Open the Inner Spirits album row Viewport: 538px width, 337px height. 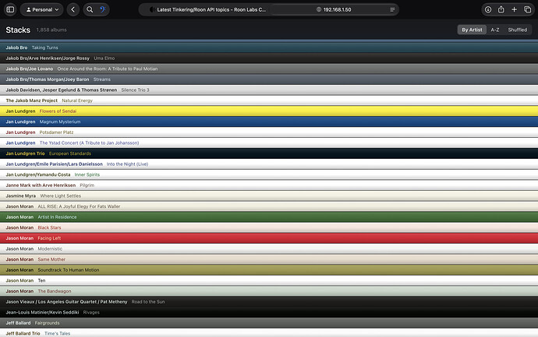pos(269,174)
